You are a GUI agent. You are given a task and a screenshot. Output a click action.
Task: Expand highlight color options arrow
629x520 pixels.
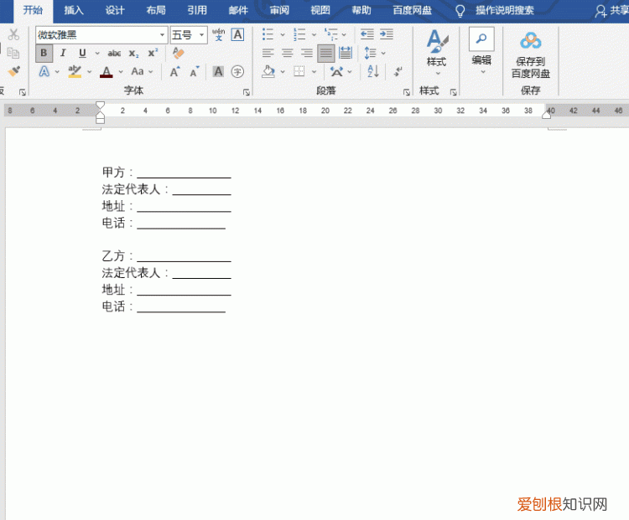(90, 72)
